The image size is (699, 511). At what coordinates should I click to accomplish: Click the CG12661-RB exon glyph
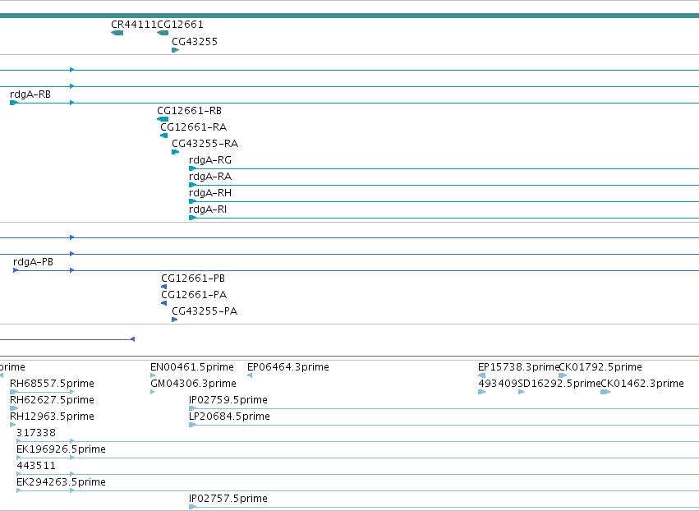(x=163, y=119)
